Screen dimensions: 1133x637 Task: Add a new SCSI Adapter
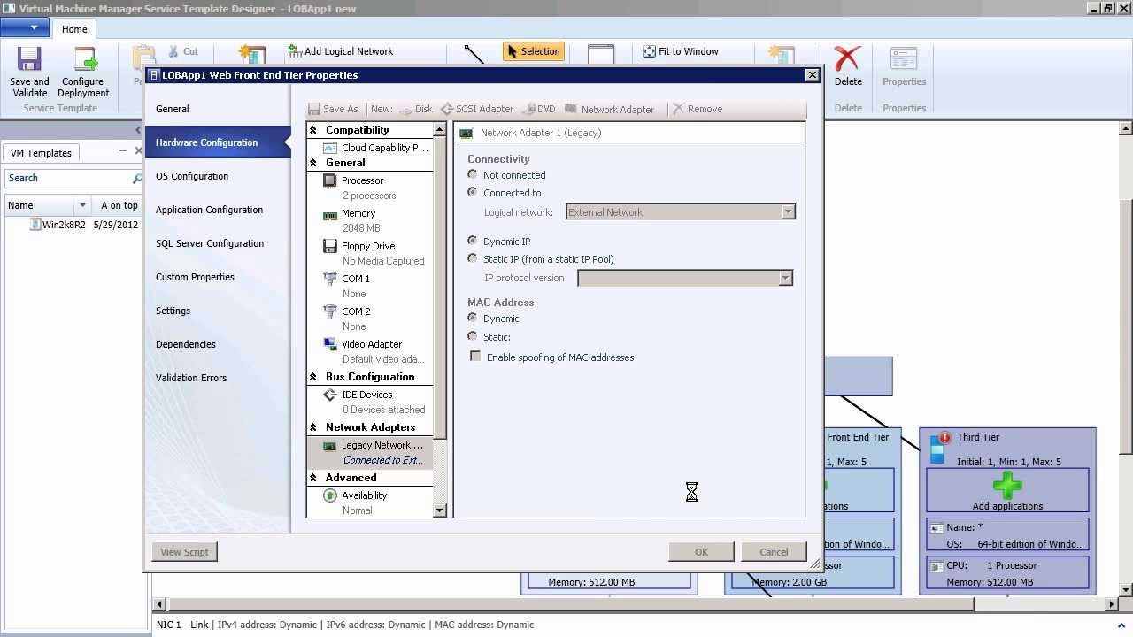477,109
